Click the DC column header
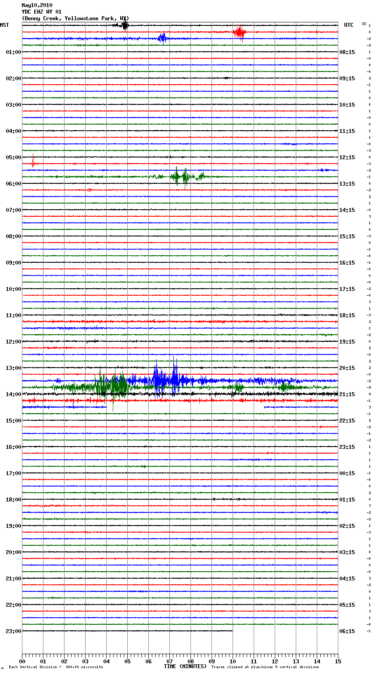Screen dimensions: 373x673 tap(364, 24)
